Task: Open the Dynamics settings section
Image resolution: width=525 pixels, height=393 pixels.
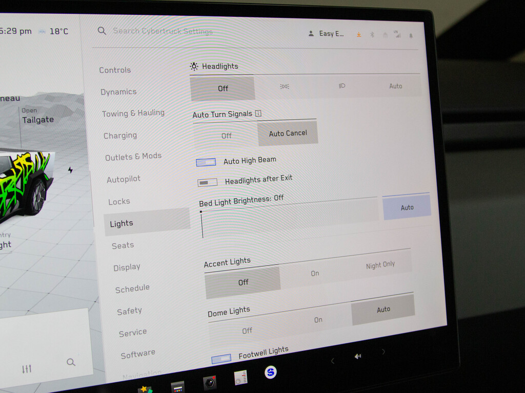Action: (118, 92)
